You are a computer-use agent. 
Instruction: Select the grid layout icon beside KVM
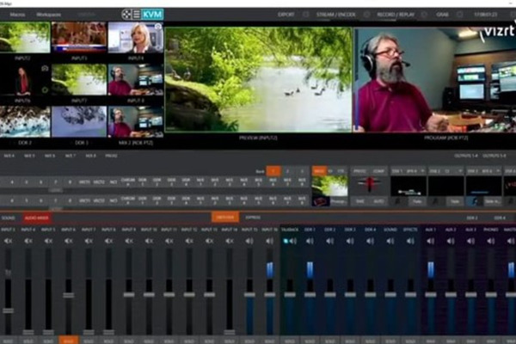[x=127, y=15]
